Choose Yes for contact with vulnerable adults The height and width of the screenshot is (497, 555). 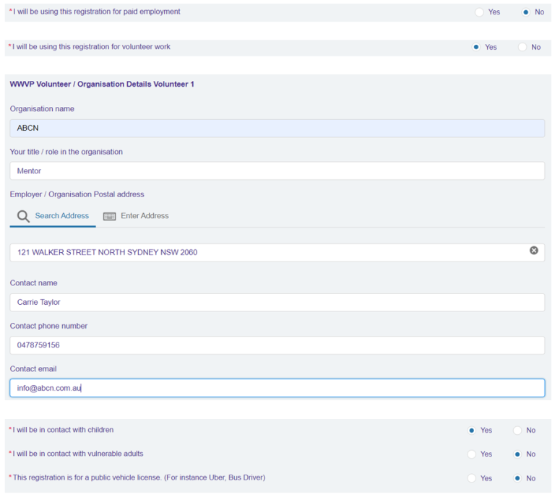[472, 454]
